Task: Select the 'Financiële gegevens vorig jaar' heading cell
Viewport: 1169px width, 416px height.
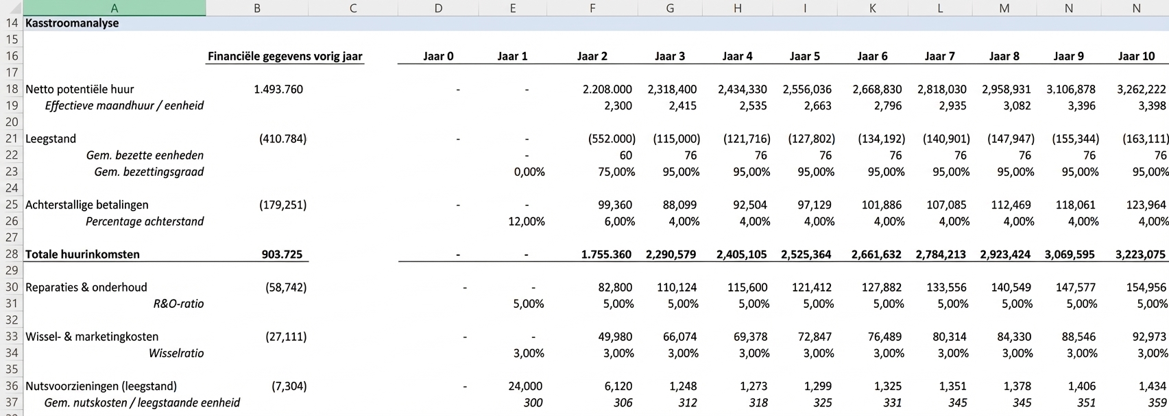Action: coord(285,56)
